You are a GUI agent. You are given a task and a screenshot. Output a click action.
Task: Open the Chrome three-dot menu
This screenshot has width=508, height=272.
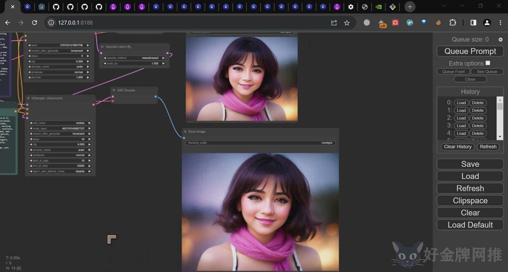(500, 23)
